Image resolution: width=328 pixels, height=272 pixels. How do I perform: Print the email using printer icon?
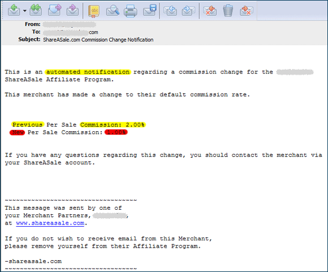coord(131,11)
